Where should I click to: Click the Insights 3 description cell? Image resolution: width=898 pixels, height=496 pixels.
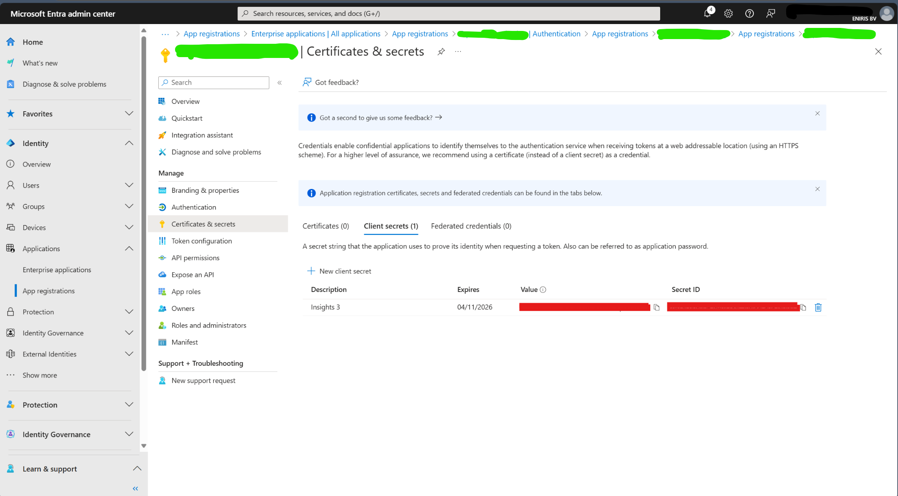[325, 307]
